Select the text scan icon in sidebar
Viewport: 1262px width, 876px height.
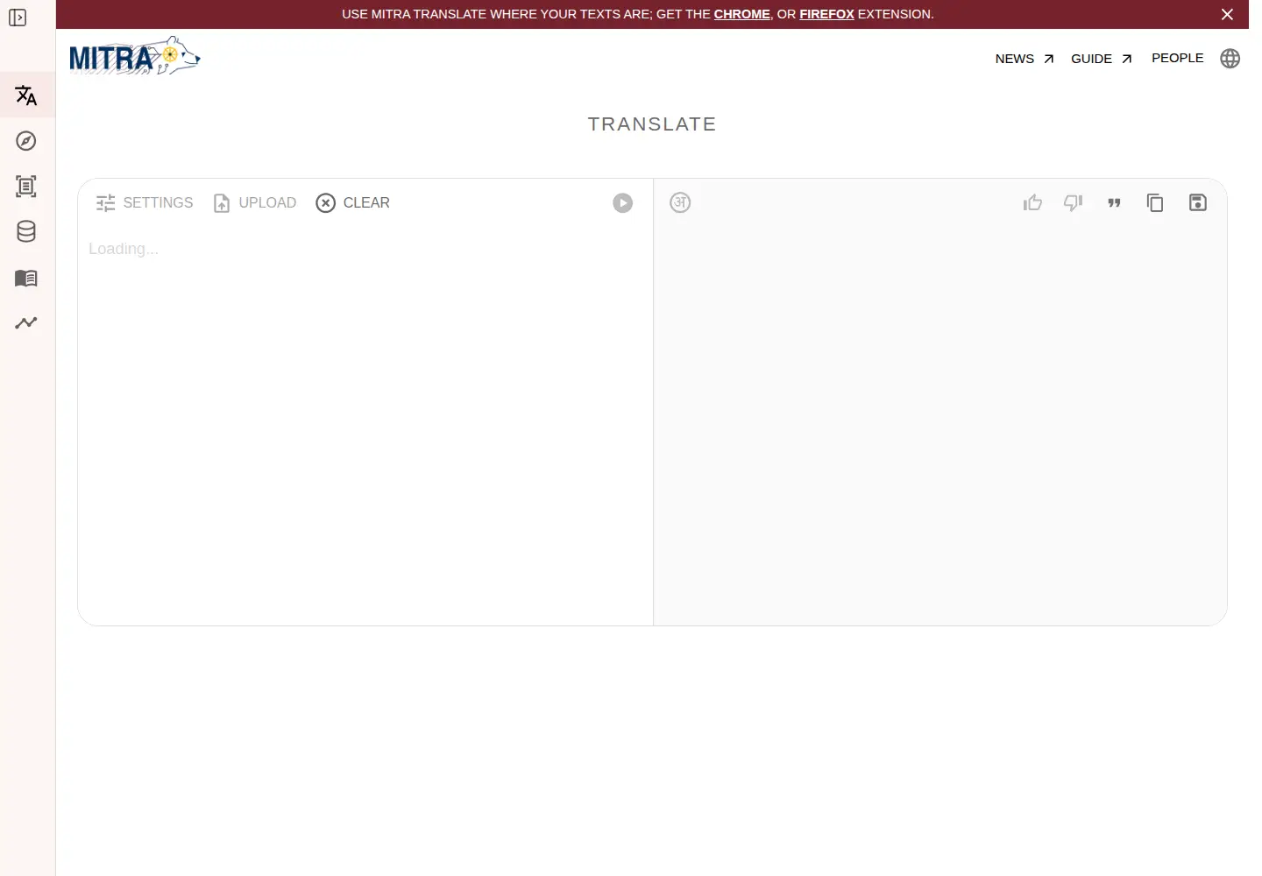pos(26,186)
